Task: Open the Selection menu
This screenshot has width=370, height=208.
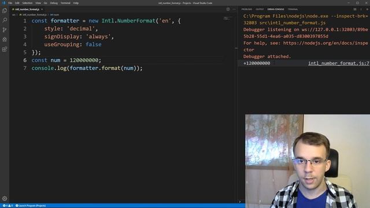Action: tap(27, 3)
